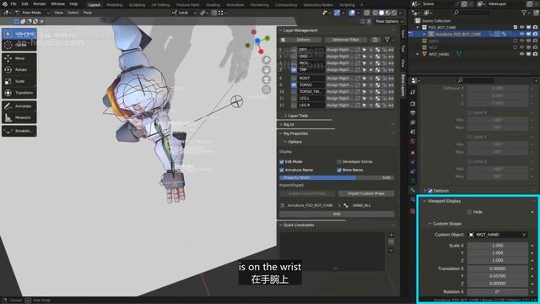Image resolution: width=540 pixels, height=304 pixels.
Task: Click select-bones arrow icon in TORSO row
Action: tap(364, 84)
